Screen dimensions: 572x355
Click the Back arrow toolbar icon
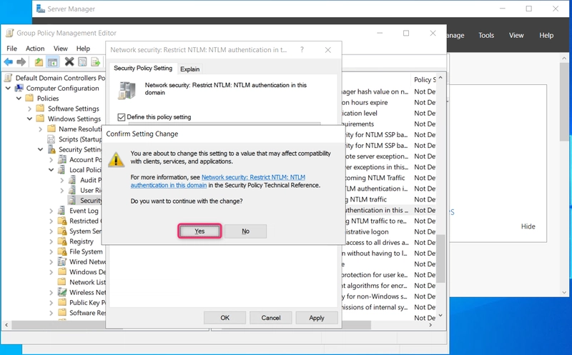[8, 62]
